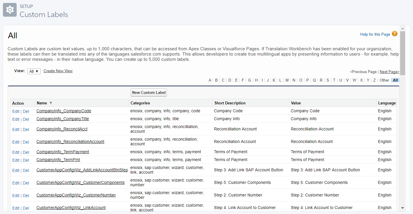Filter labels by letter C
The height and width of the screenshot is (214, 413).
tap(223, 80)
